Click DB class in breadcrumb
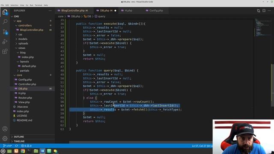This screenshot has height=154, width=274. coord(87,16)
